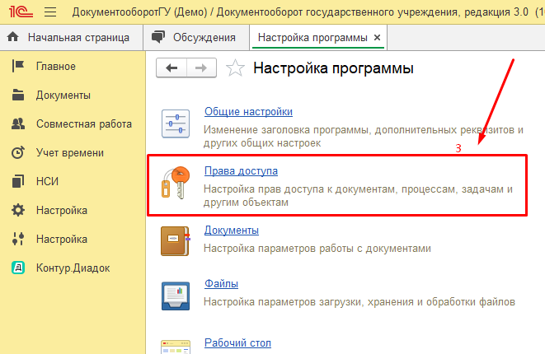This screenshot has height=354, width=545.
Task: Click the ДокументооборотГУ (Демо) title text
Action: (x=139, y=12)
